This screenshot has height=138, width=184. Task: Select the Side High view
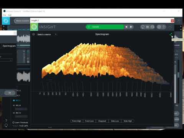tap(128, 121)
